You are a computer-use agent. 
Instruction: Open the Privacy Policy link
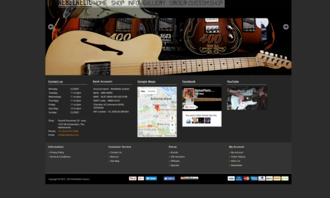pyautogui.click(x=57, y=153)
